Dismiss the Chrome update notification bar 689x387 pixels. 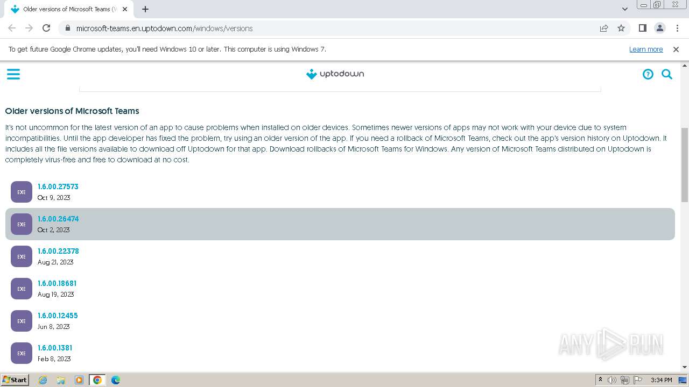pyautogui.click(x=676, y=49)
